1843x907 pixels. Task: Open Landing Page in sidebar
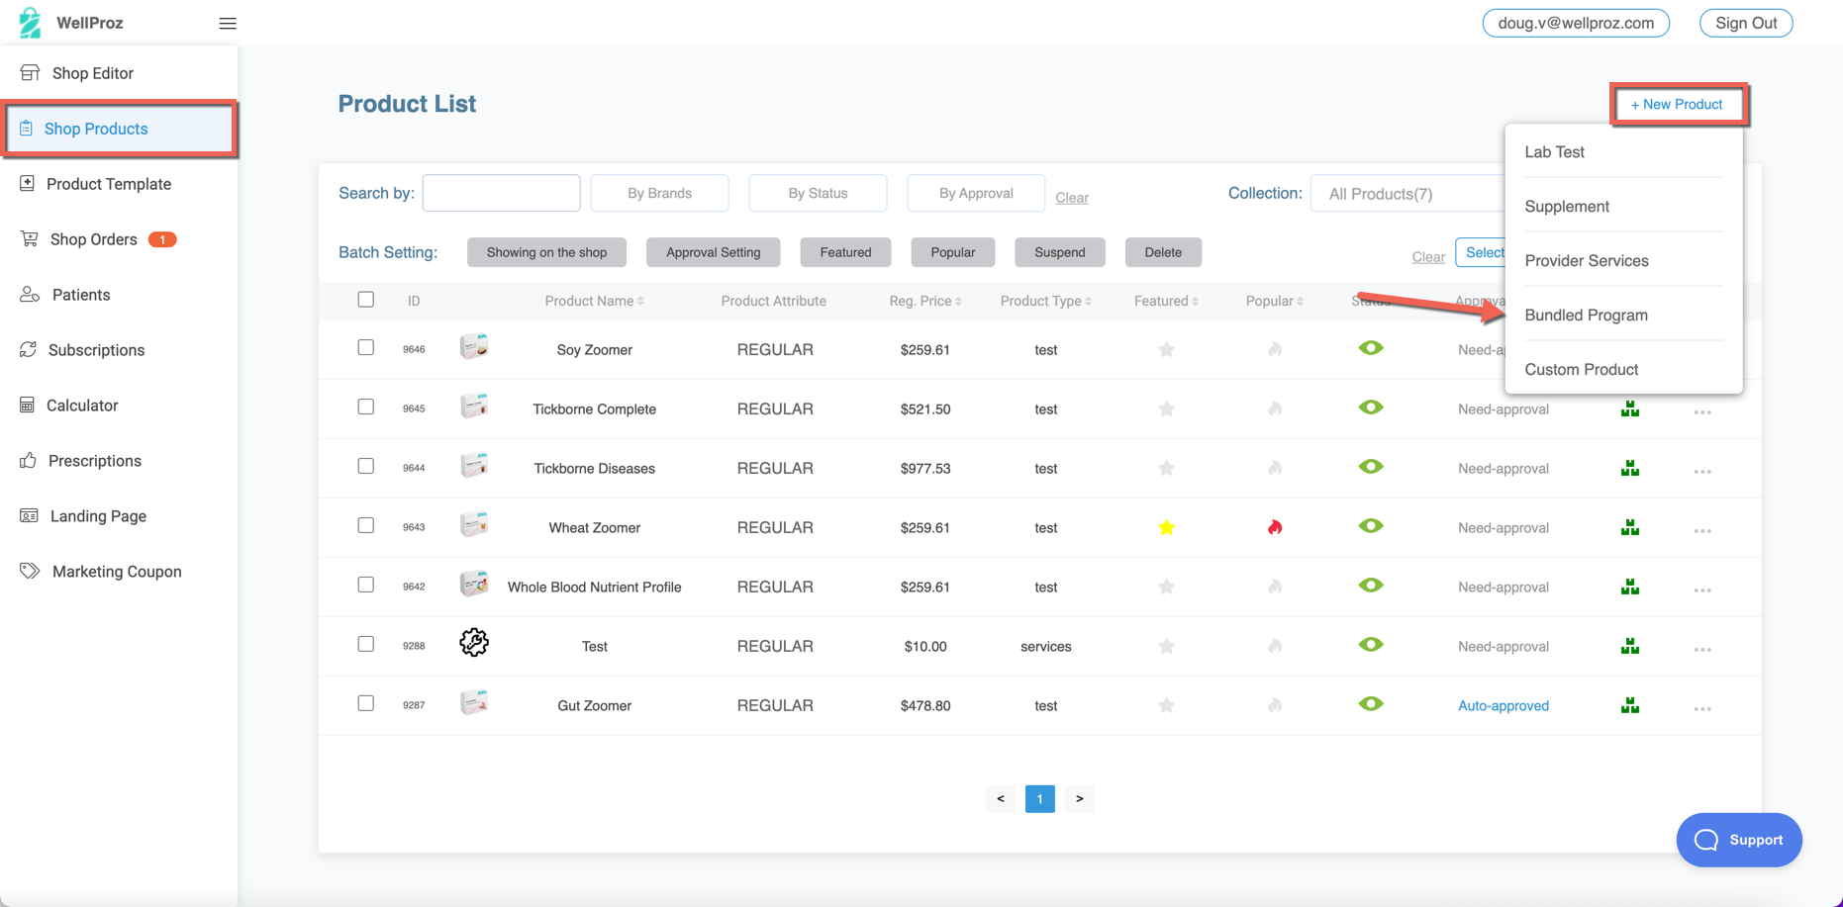(x=98, y=516)
